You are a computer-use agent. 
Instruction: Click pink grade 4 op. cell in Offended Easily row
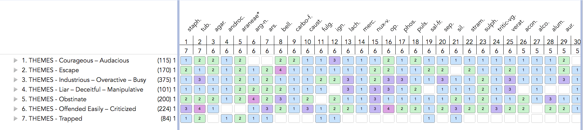(x=388, y=109)
